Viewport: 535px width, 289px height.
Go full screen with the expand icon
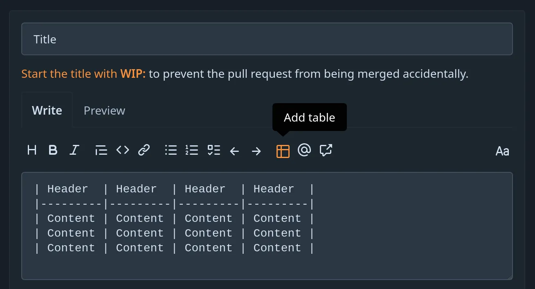[x=326, y=151]
